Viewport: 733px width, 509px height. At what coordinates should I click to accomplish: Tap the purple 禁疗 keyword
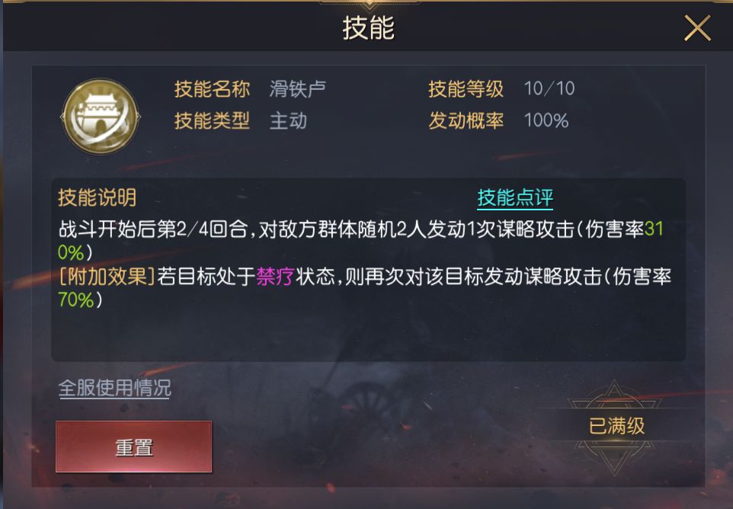(275, 277)
